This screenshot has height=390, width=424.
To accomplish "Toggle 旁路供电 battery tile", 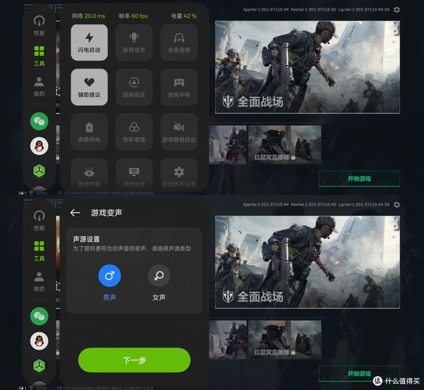I will pos(89,132).
